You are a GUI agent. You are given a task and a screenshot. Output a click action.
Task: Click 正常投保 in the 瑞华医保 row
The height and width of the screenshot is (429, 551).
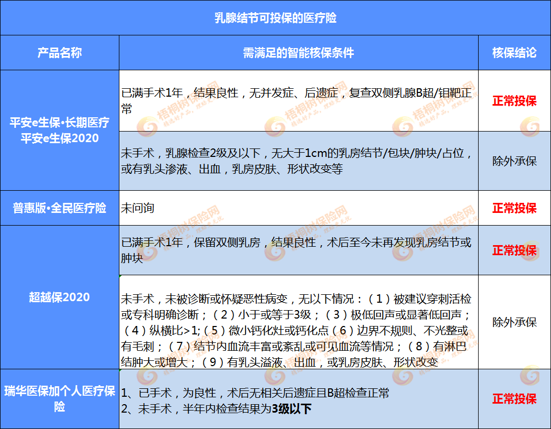(x=515, y=399)
